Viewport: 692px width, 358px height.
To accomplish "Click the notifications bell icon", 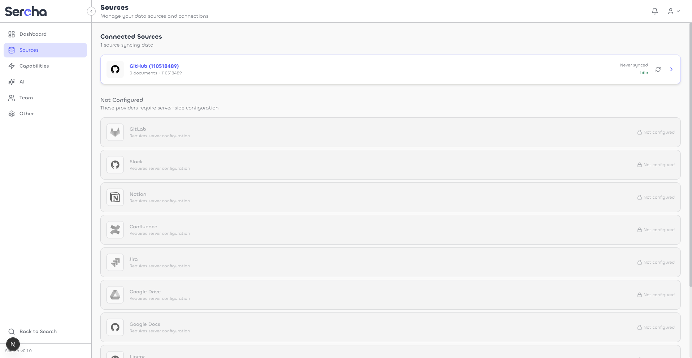I will tap(654, 11).
